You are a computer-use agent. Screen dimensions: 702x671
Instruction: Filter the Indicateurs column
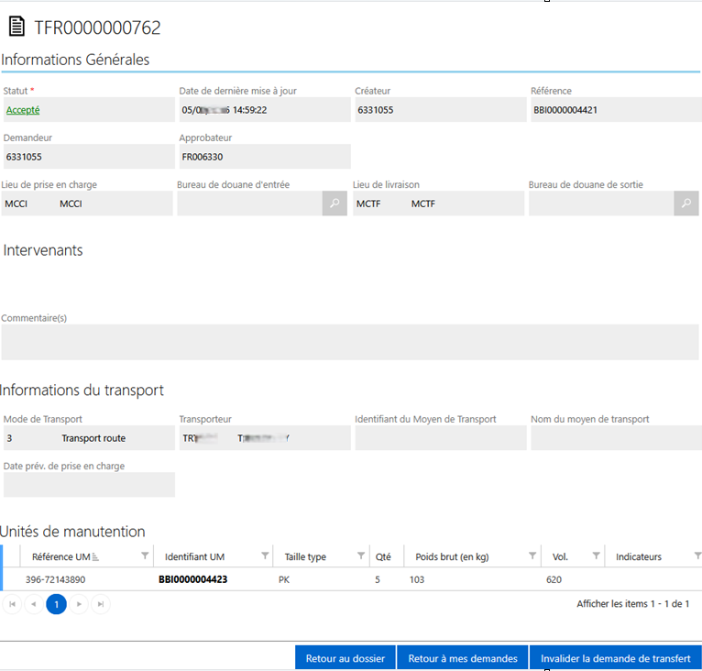[697, 556]
